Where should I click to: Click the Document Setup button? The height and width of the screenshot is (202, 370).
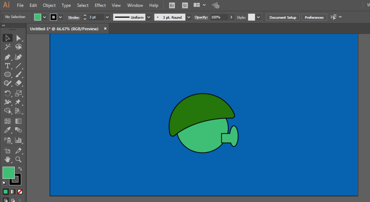(x=283, y=17)
